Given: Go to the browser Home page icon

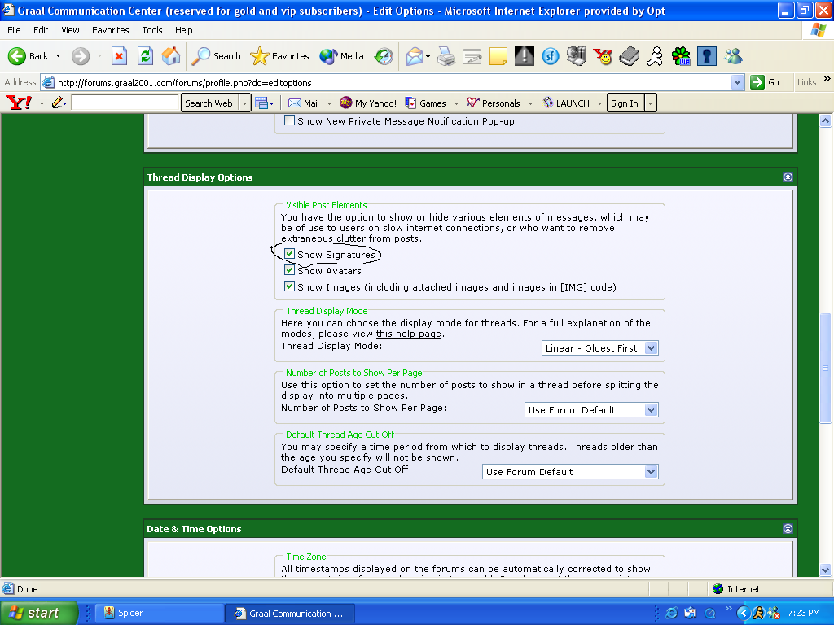Looking at the screenshot, I should pyautogui.click(x=171, y=56).
